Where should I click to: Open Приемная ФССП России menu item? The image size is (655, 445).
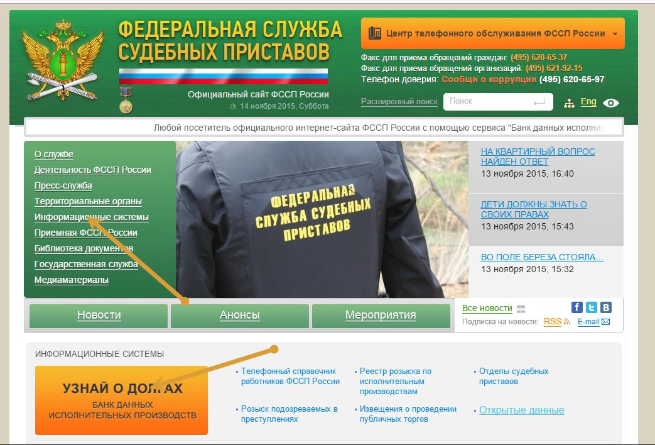(85, 233)
